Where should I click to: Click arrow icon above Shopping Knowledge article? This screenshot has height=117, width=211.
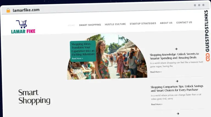[176, 49]
